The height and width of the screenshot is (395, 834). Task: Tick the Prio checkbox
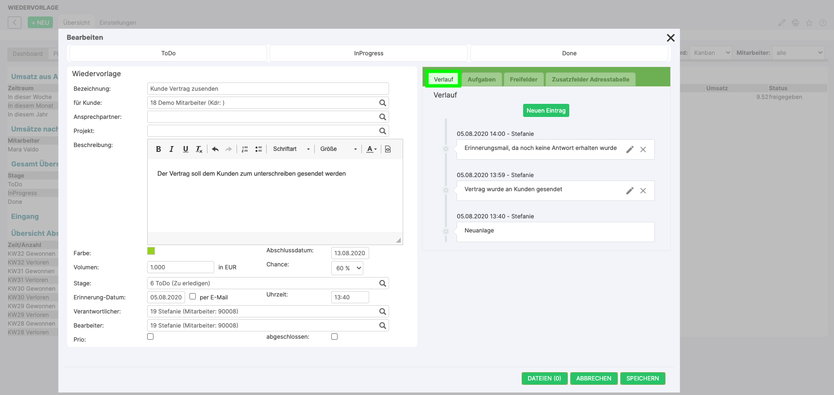tap(151, 337)
